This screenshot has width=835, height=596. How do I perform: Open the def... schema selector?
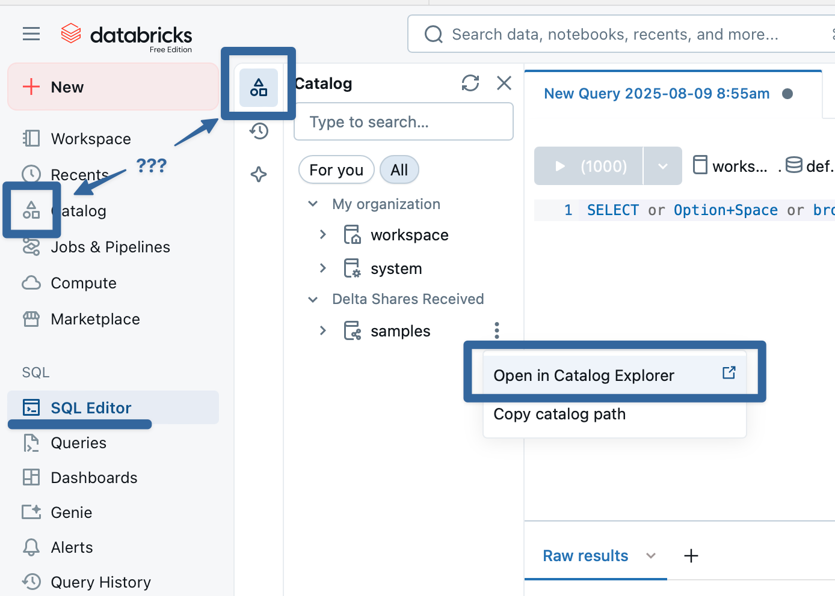tap(810, 166)
